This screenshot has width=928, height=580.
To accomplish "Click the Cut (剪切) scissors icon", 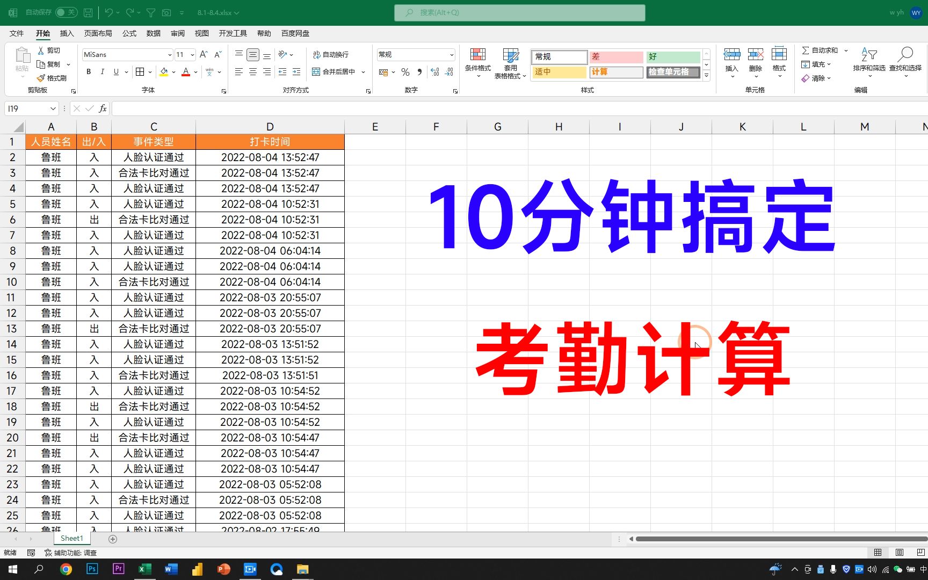I will pos(41,50).
